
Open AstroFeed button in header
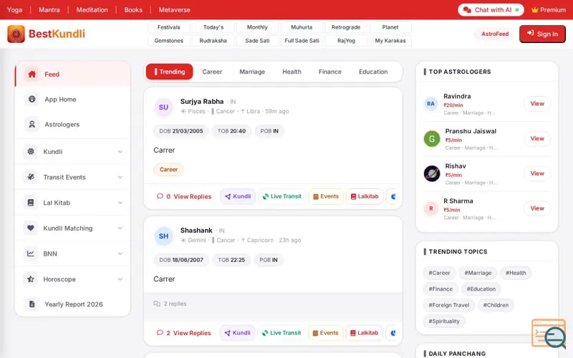click(495, 34)
